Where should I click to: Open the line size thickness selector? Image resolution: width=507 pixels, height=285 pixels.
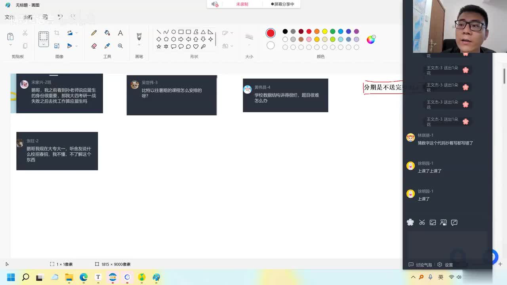249,37
